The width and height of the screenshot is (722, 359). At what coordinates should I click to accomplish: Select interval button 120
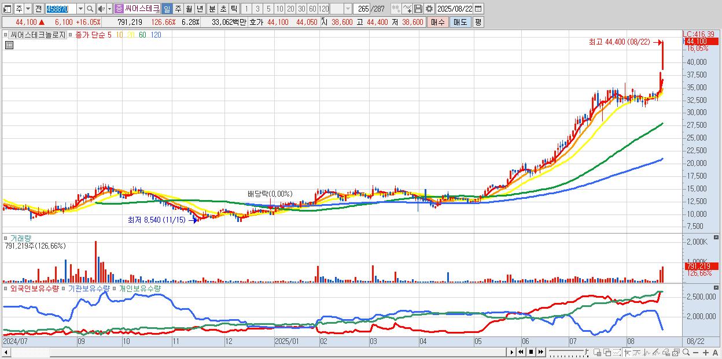(x=323, y=9)
